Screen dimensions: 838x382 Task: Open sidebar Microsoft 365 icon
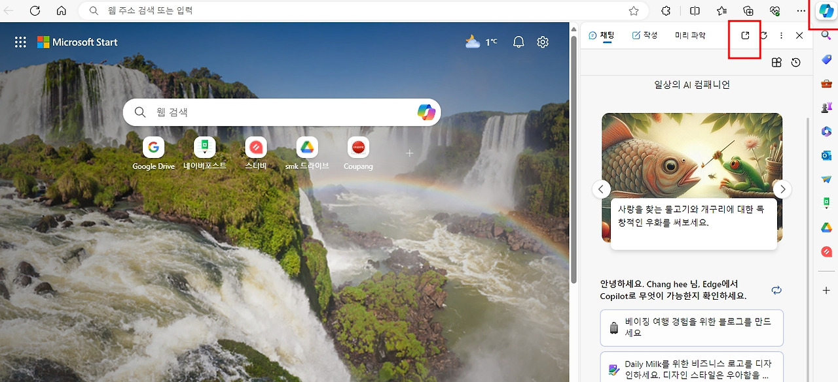pos(826,131)
